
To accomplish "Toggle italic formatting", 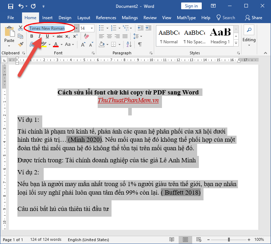I will 39,36.
